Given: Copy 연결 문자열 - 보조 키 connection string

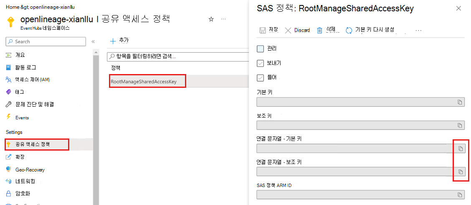Looking at the screenshot, I should tap(461, 172).
